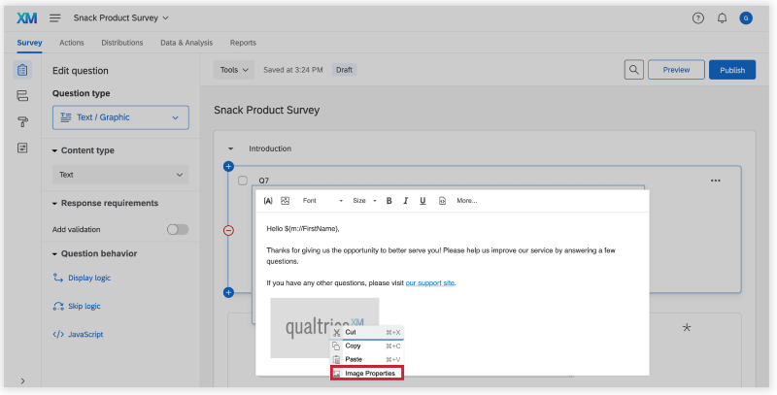This screenshot has height=395, width=777.
Task: Switch to the Data & Analysis tab
Action: point(186,43)
